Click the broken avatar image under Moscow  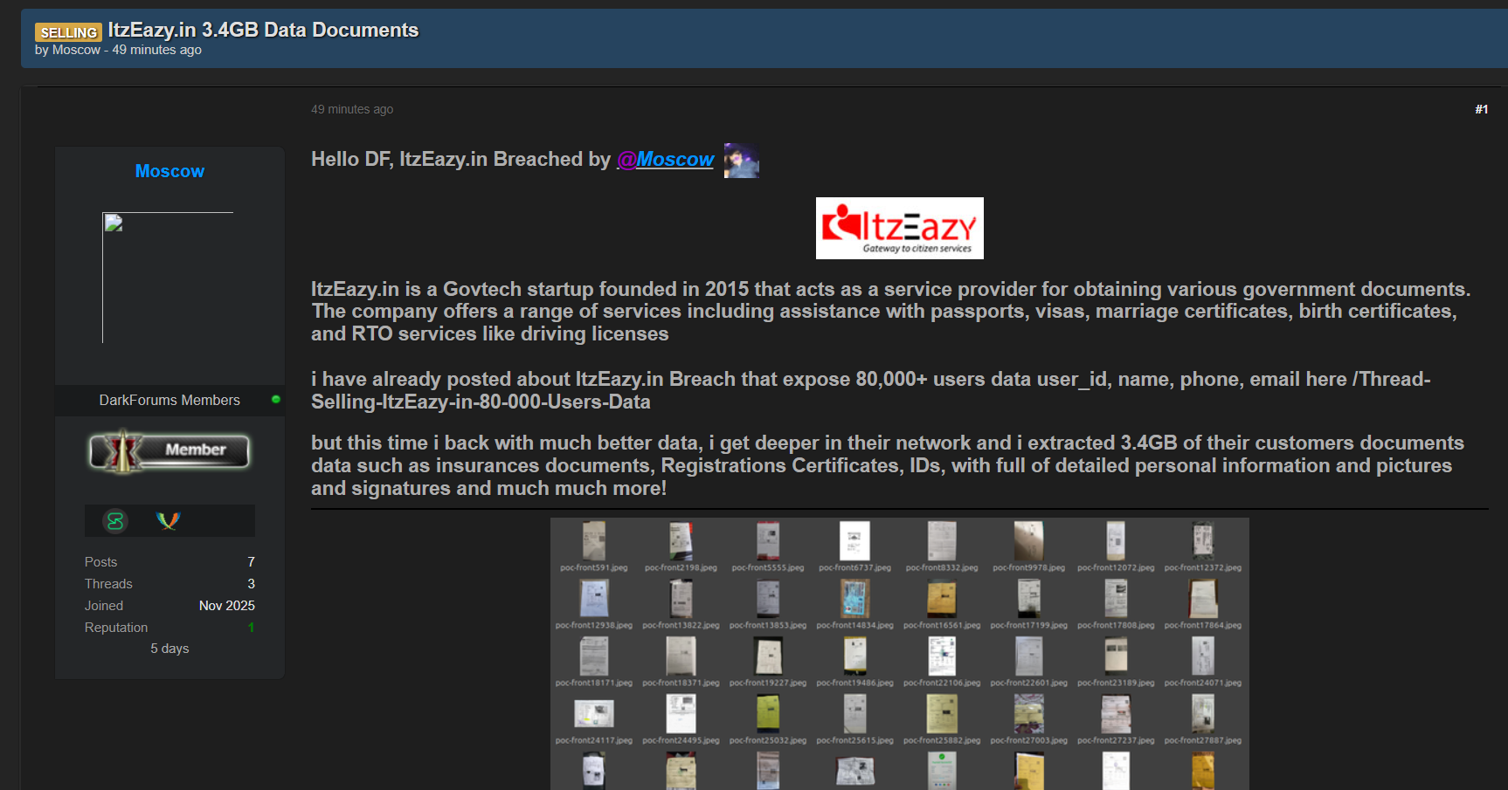[x=168, y=278]
